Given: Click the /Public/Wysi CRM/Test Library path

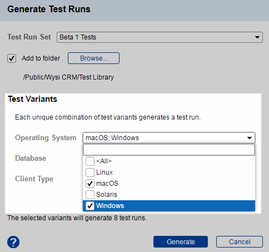Looking at the screenshot, I should pyautogui.click(x=68, y=77).
